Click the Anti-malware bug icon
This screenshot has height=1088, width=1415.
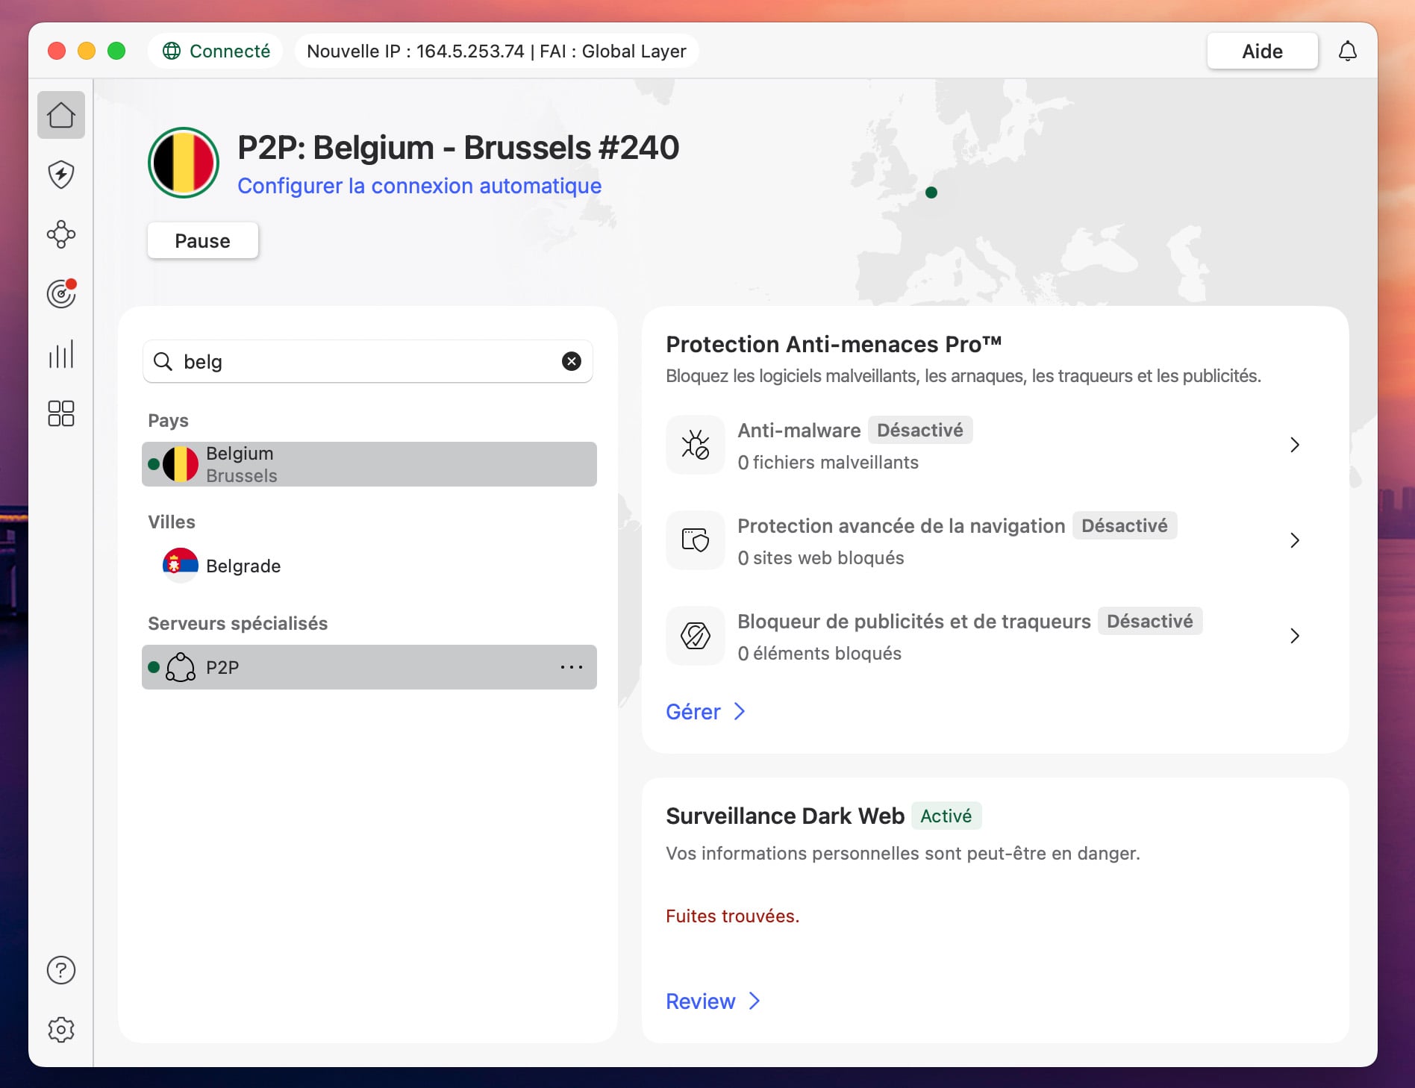point(696,445)
